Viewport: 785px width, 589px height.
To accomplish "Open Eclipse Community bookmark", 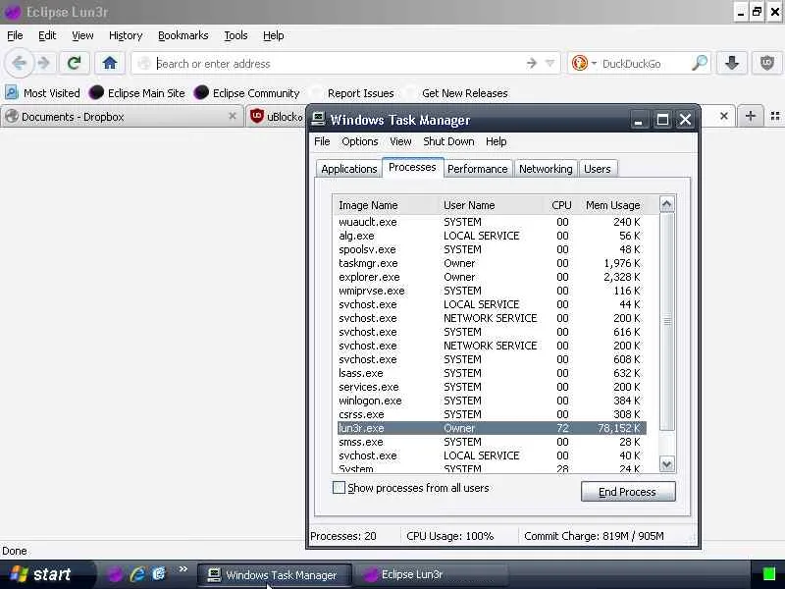I will [247, 92].
